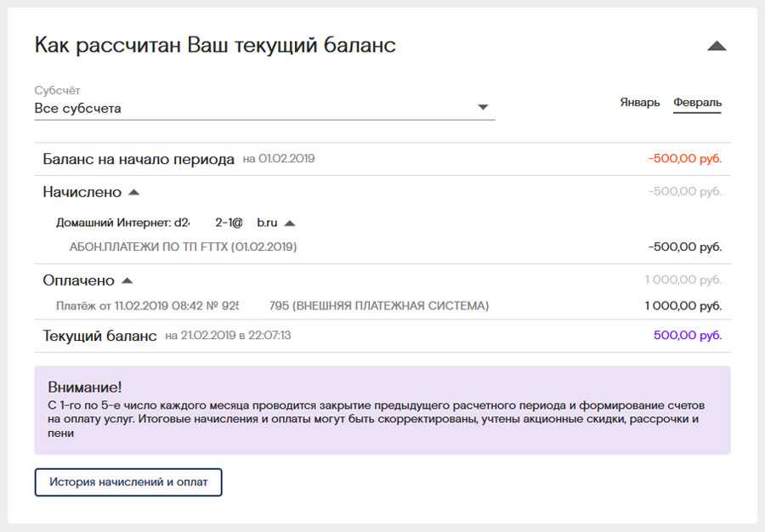Click the Оплачено section label
This screenshot has width=765, height=532.
pos(78,280)
